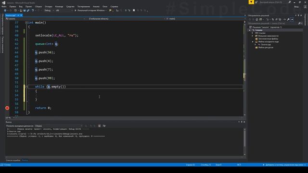Switch to the Список ошибок tab
This screenshot has height=173, width=308.
[13, 160]
